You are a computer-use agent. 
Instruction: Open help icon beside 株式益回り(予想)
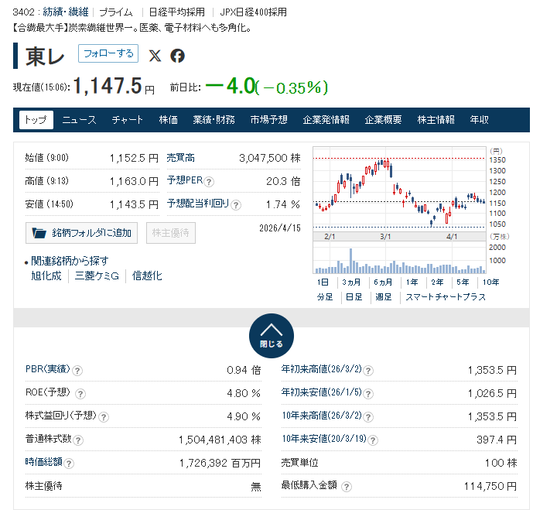(x=104, y=417)
